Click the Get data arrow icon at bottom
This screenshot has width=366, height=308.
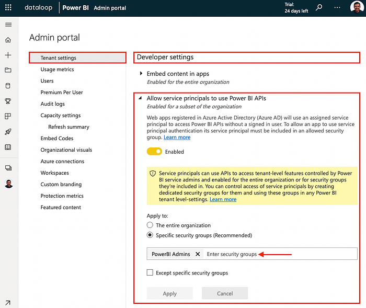tap(8, 303)
